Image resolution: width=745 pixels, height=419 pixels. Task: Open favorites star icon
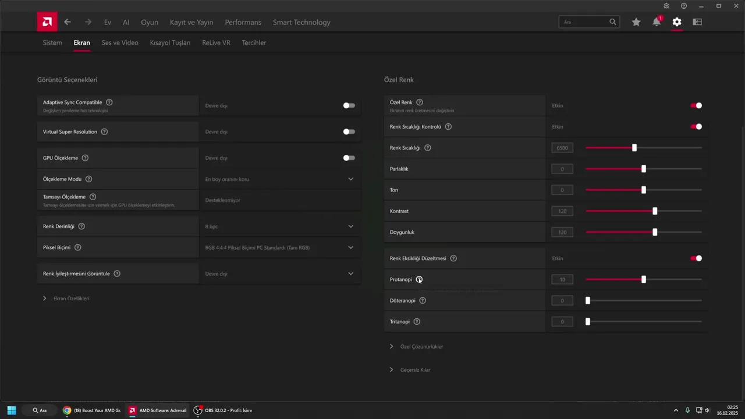[636, 22]
